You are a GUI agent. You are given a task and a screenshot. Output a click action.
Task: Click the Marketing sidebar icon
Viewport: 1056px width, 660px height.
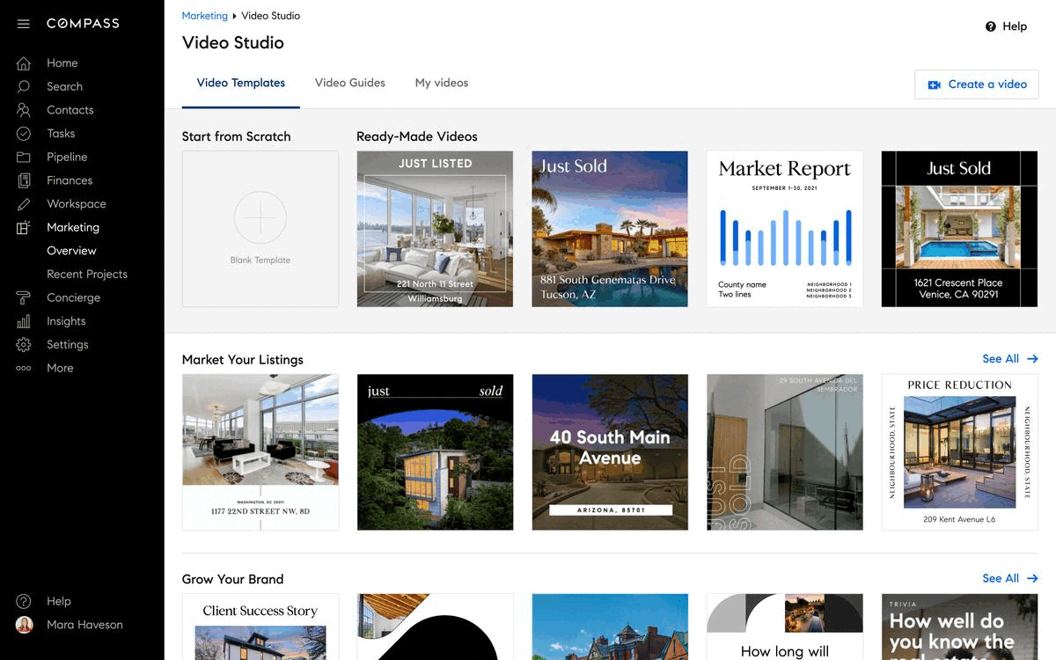[x=24, y=227]
